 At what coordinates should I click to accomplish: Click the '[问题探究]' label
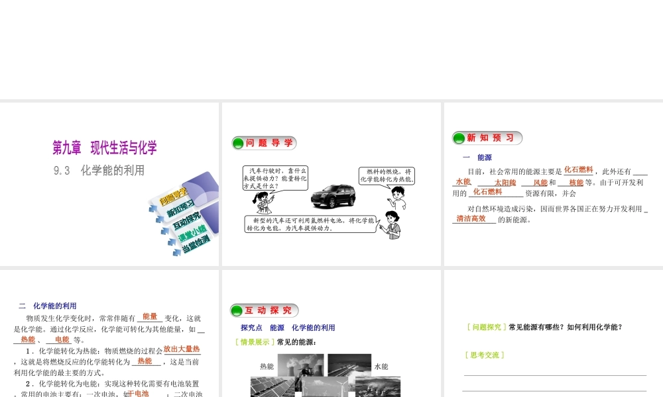(x=487, y=327)
